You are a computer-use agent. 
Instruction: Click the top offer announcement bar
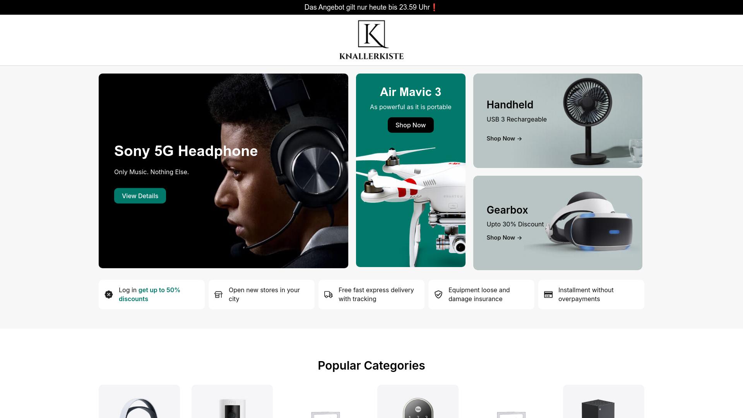[371, 7]
